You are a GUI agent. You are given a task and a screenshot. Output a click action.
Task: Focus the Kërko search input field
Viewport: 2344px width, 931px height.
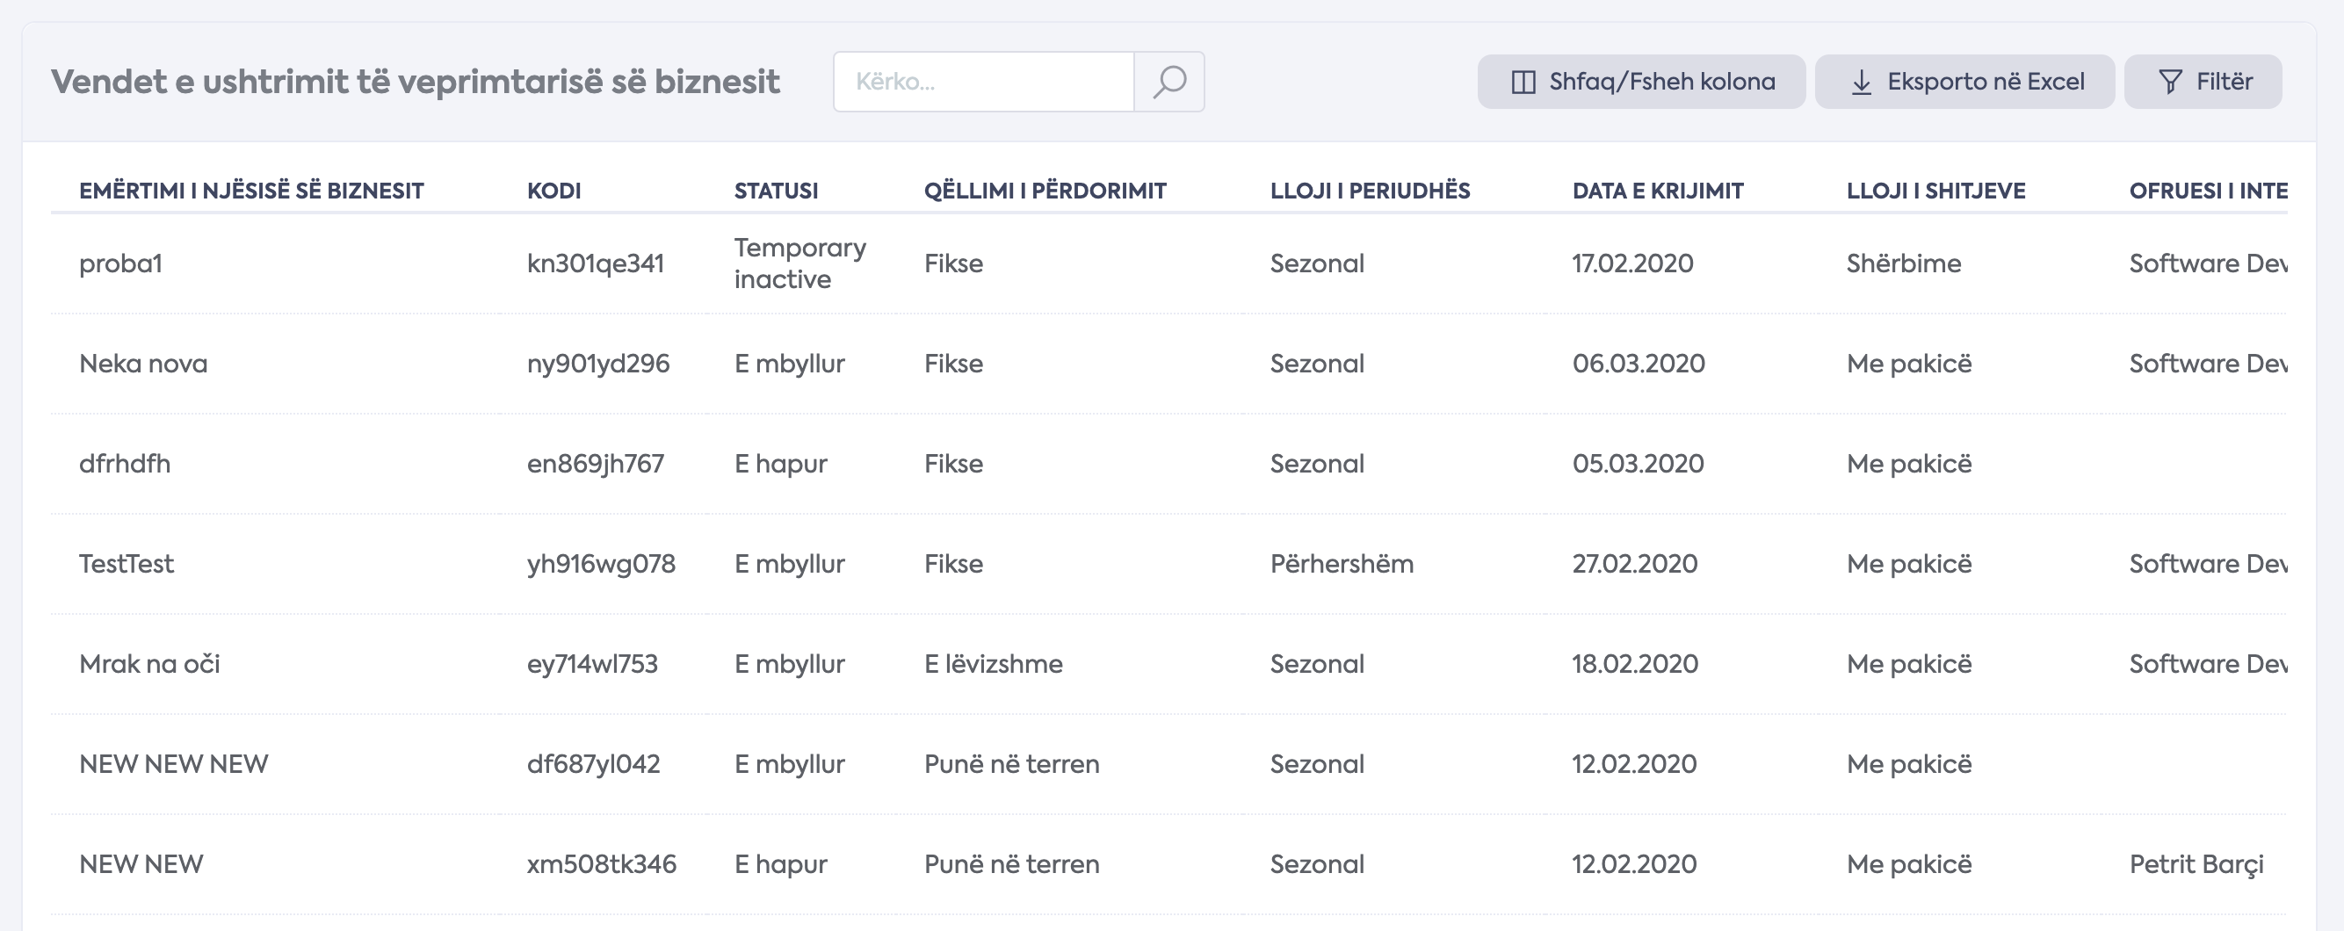pos(984,82)
